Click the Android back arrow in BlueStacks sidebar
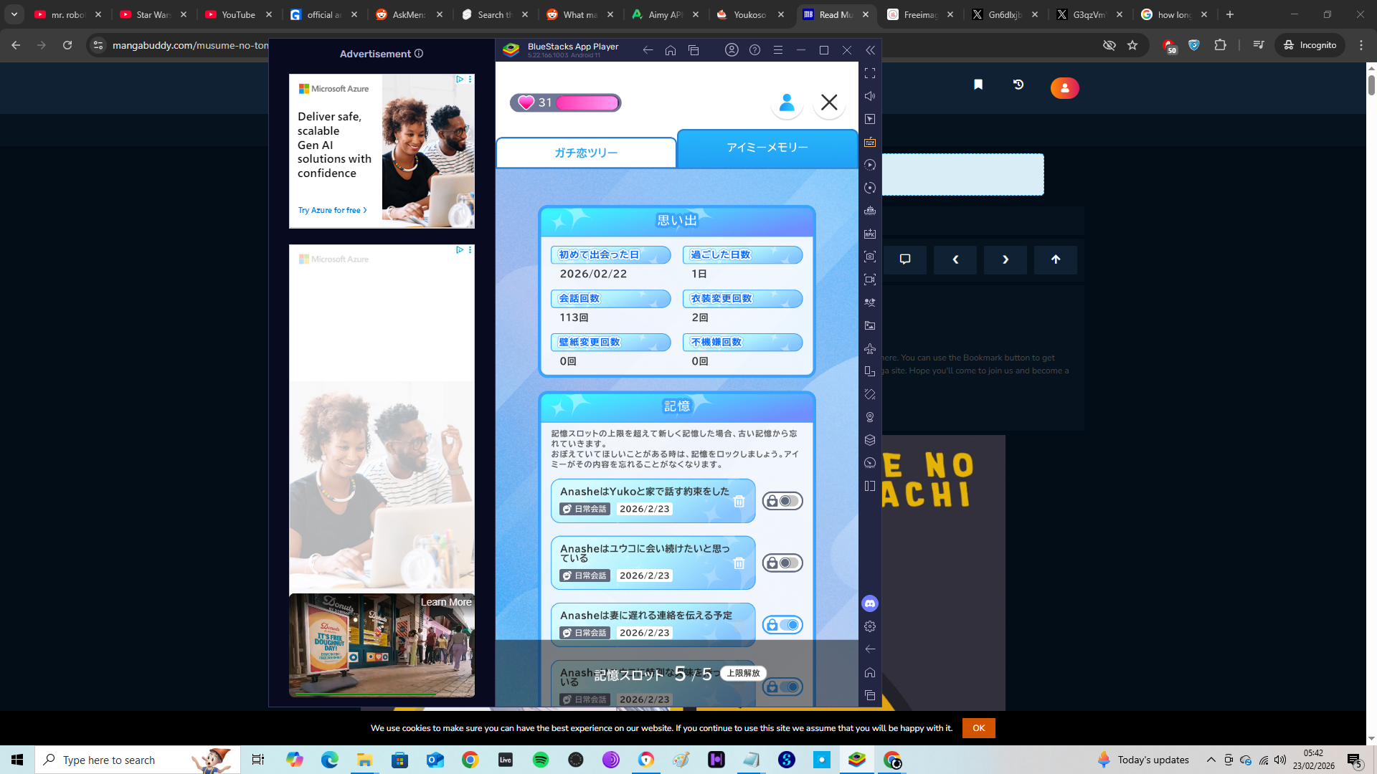 (870, 649)
